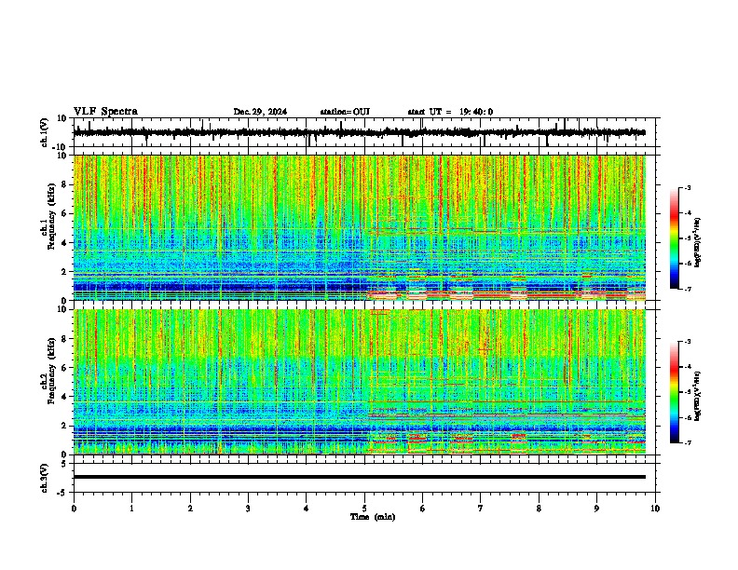
Task: Click the time-axis tick label "4"
Action: 306,509
